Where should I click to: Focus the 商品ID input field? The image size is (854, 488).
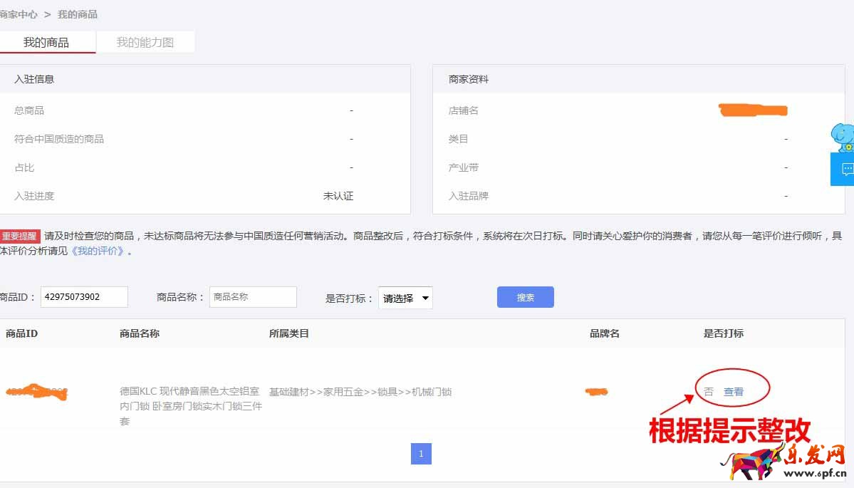(x=84, y=297)
